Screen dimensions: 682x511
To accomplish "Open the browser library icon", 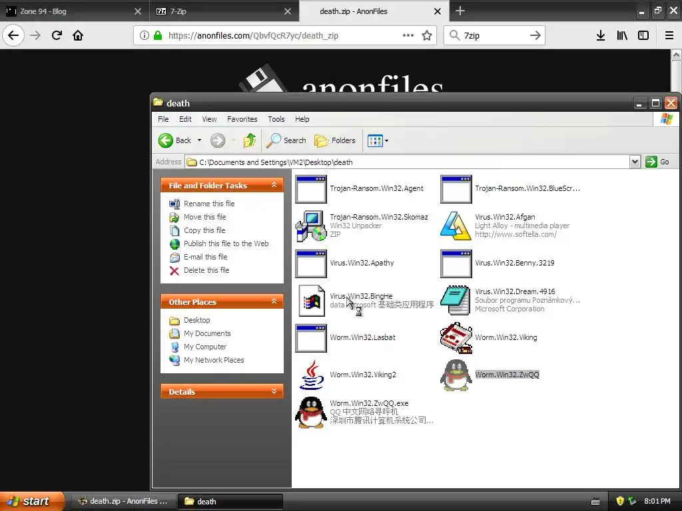I will pos(622,35).
